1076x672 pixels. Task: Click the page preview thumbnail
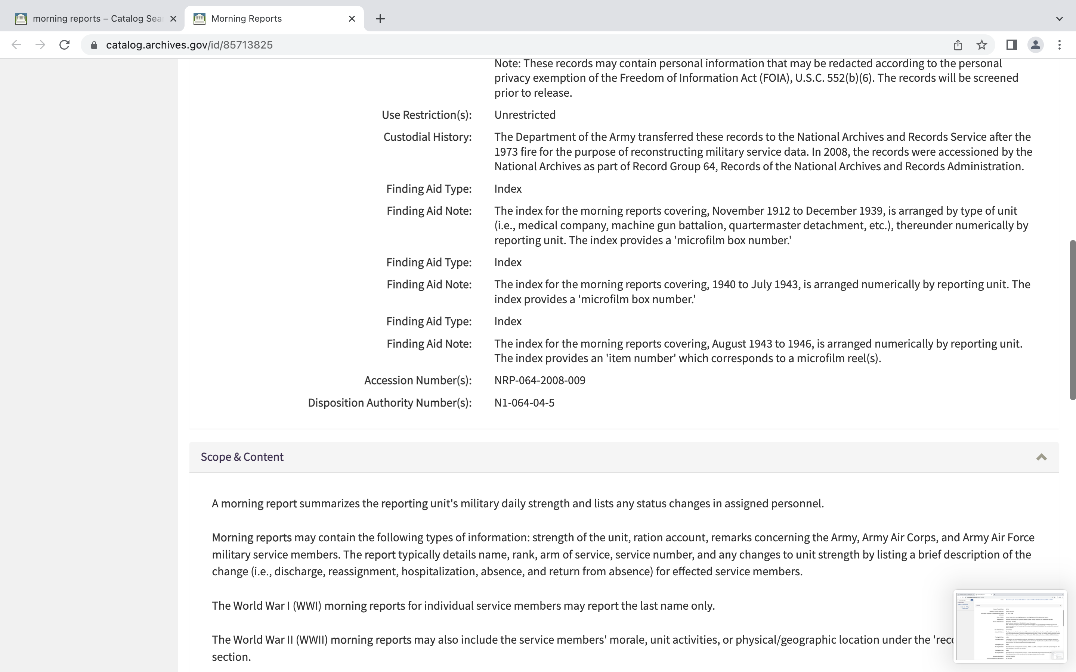click(x=1010, y=627)
